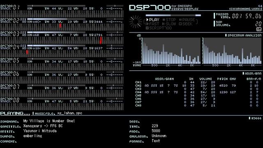
Task: Click the PAUSE playback control
Action: click(187, 20)
